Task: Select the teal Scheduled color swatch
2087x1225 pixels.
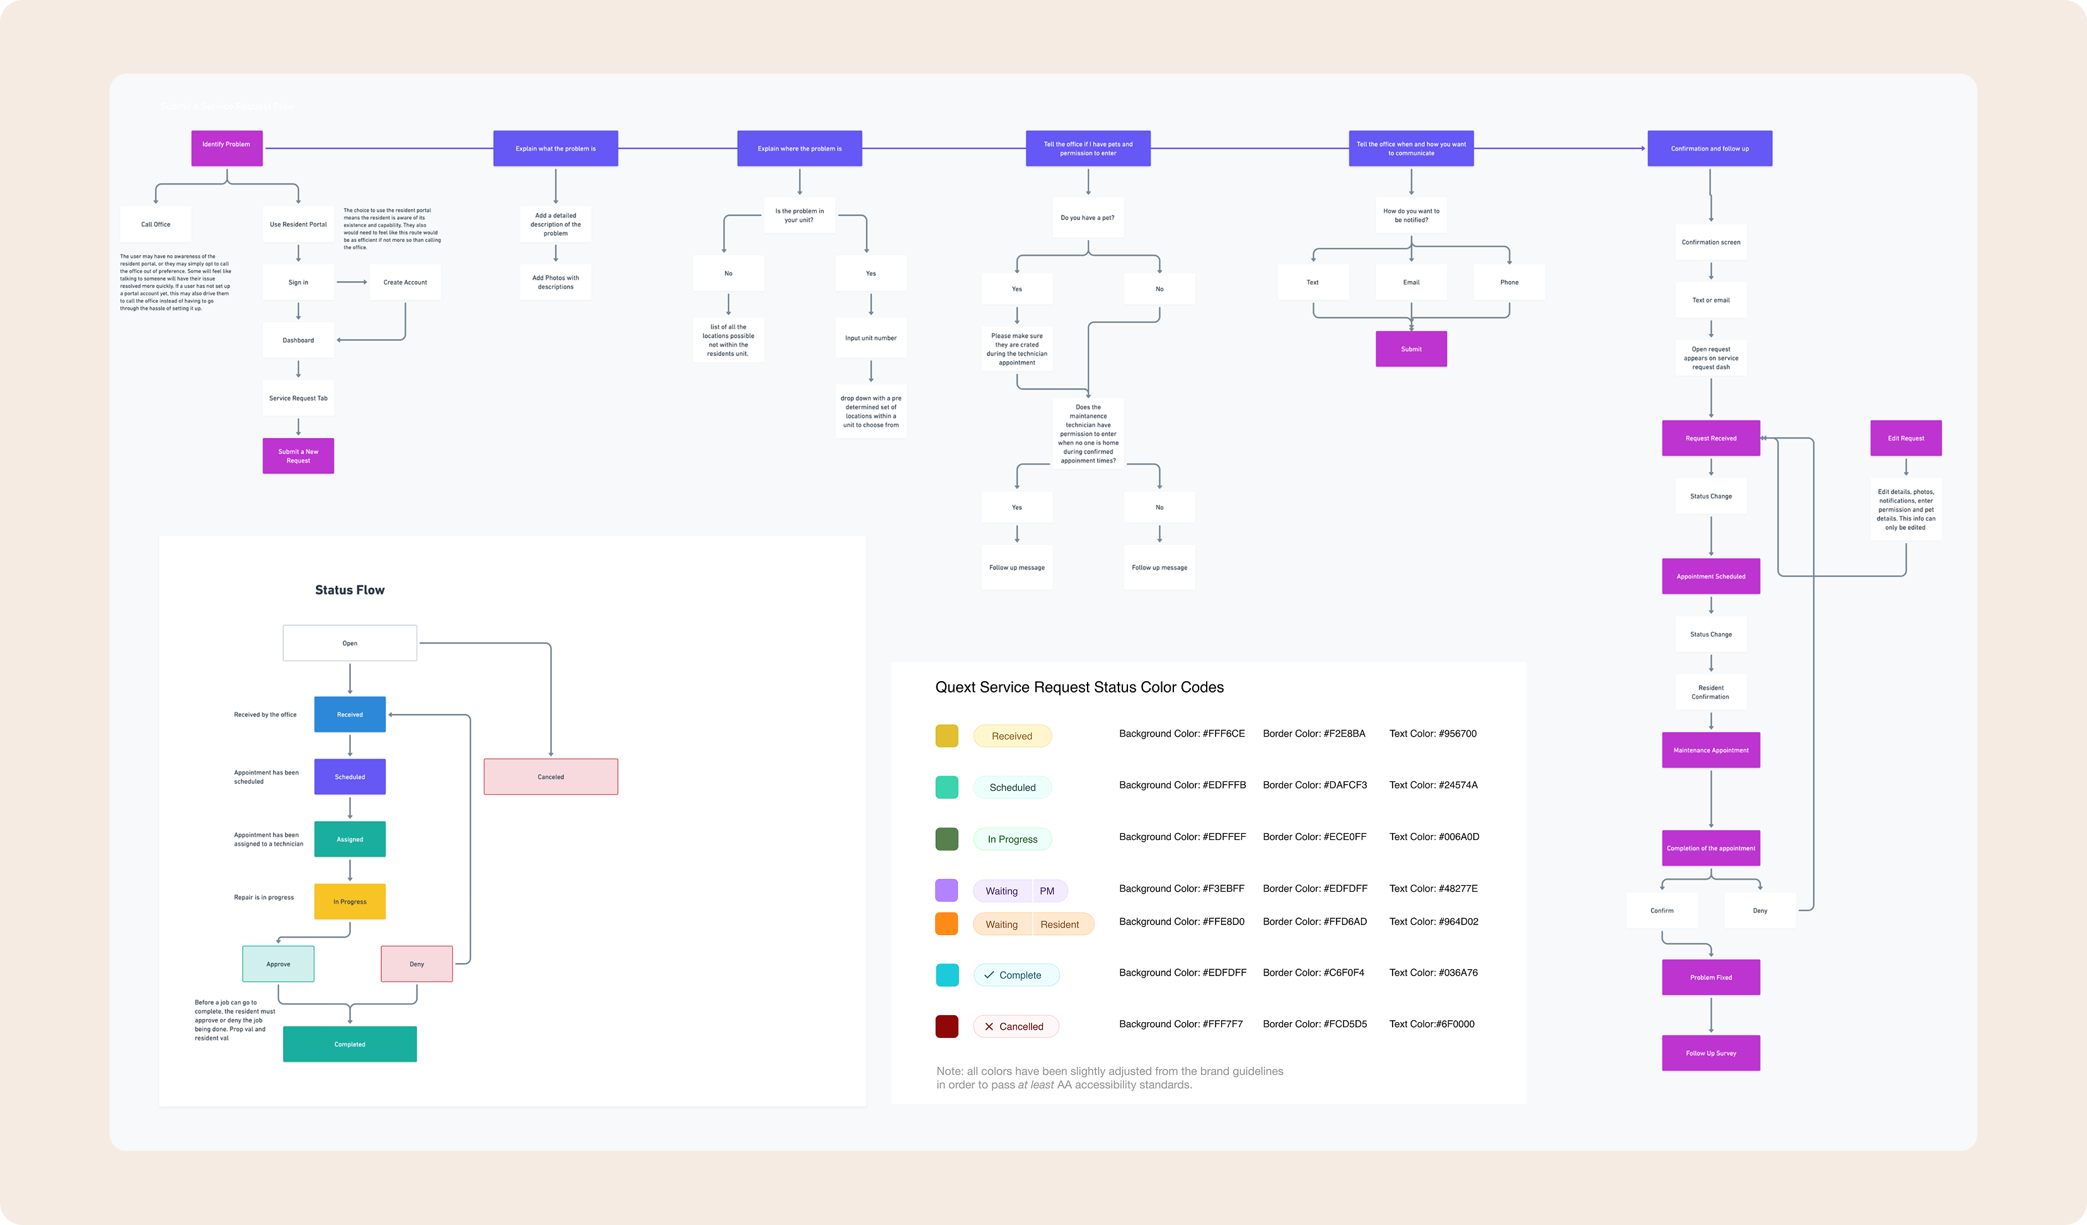Action: pyautogui.click(x=946, y=787)
